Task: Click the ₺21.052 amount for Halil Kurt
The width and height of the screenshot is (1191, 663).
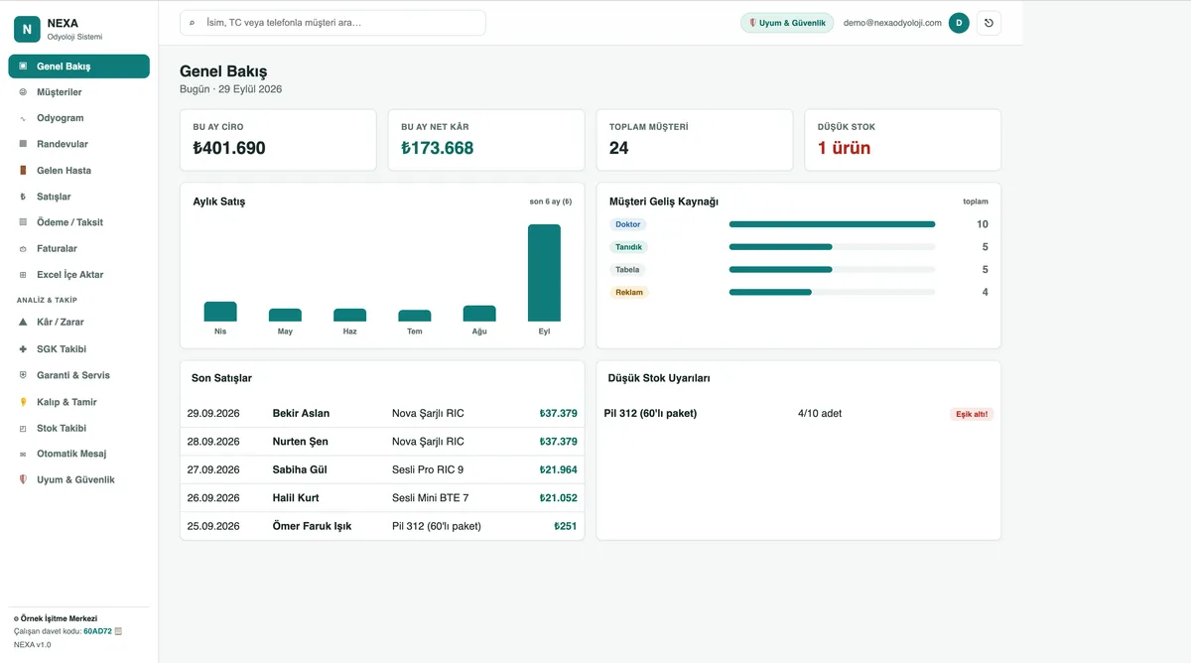Action: coord(558,498)
